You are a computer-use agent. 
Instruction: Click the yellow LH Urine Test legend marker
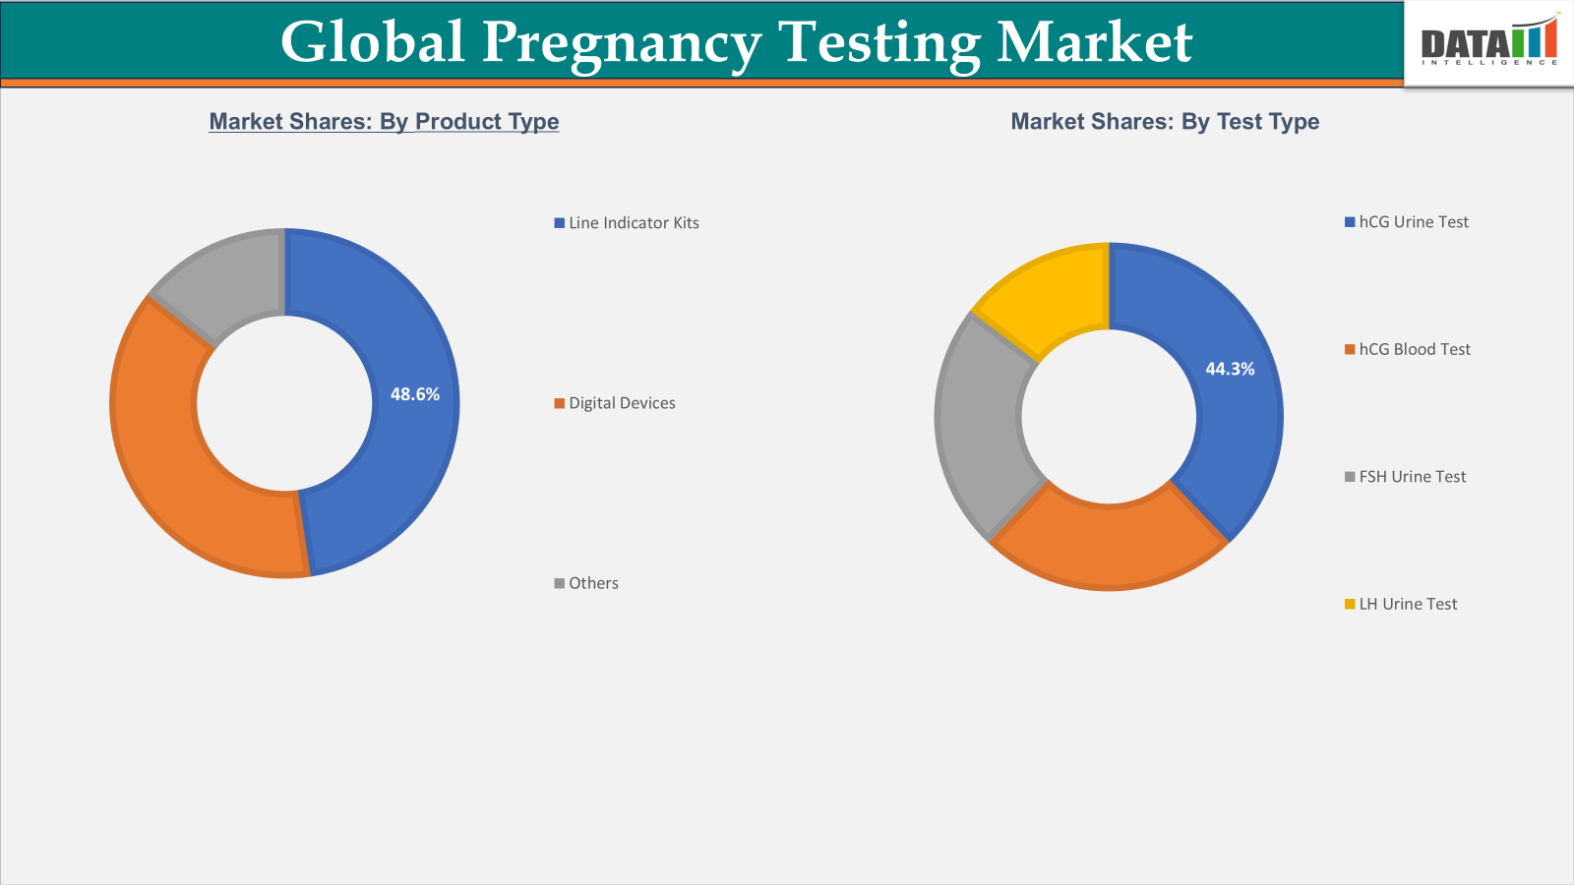click(x=1350, y=604)
